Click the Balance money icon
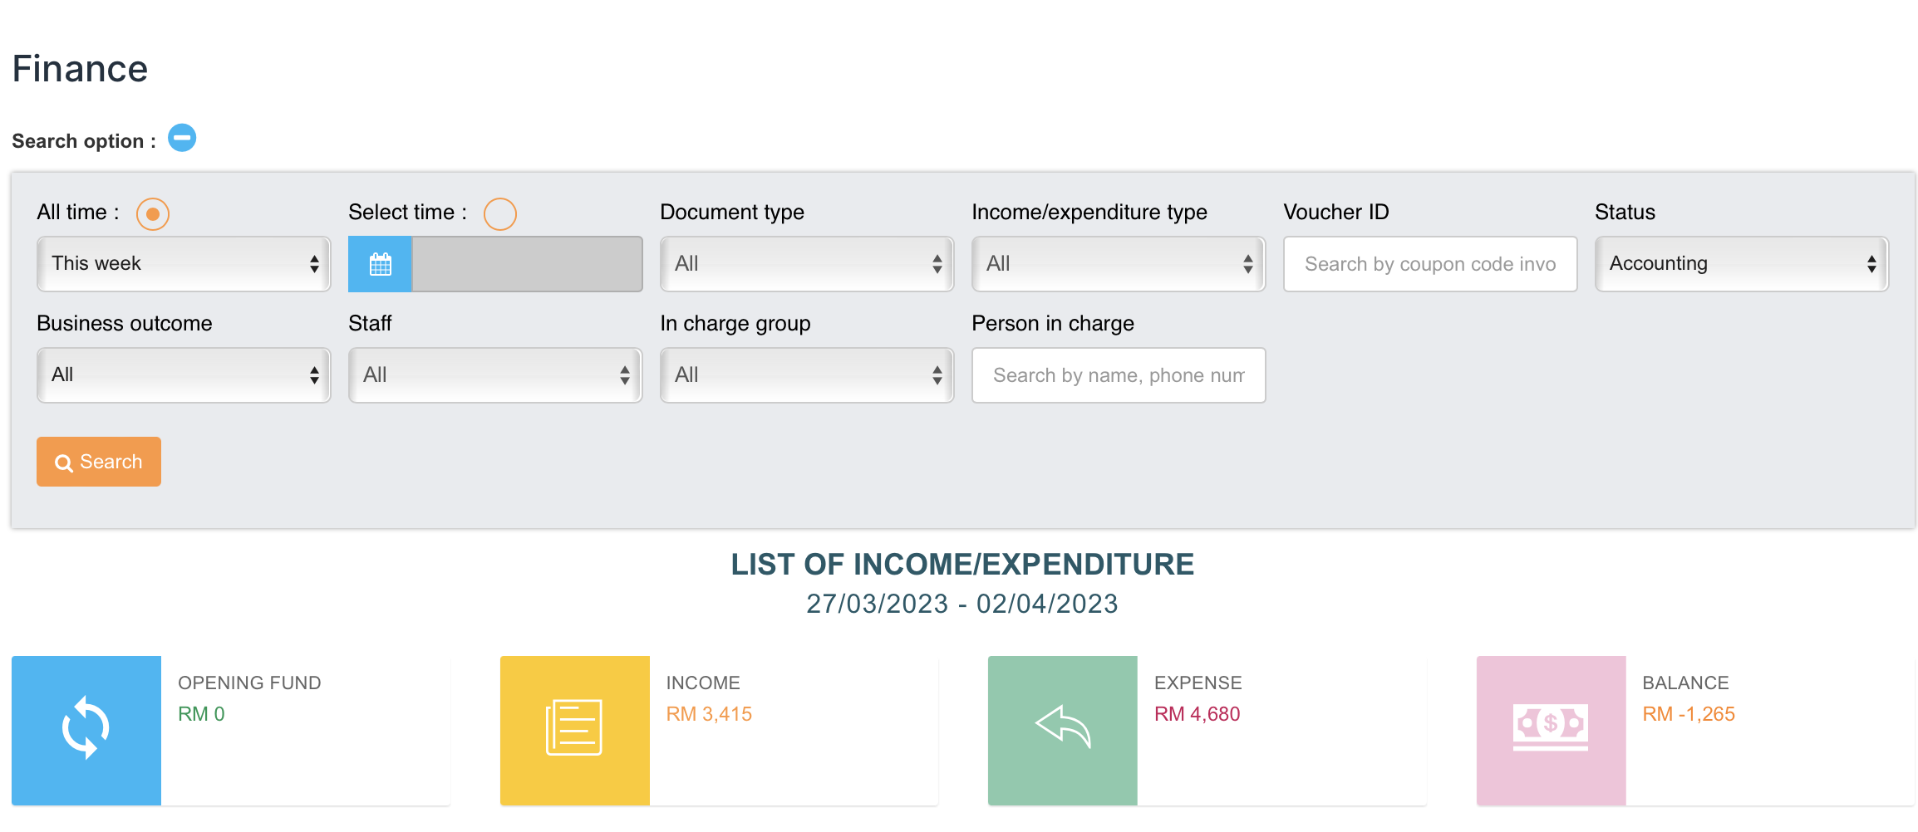1918x832 pixels. [x=1551, y=730]
